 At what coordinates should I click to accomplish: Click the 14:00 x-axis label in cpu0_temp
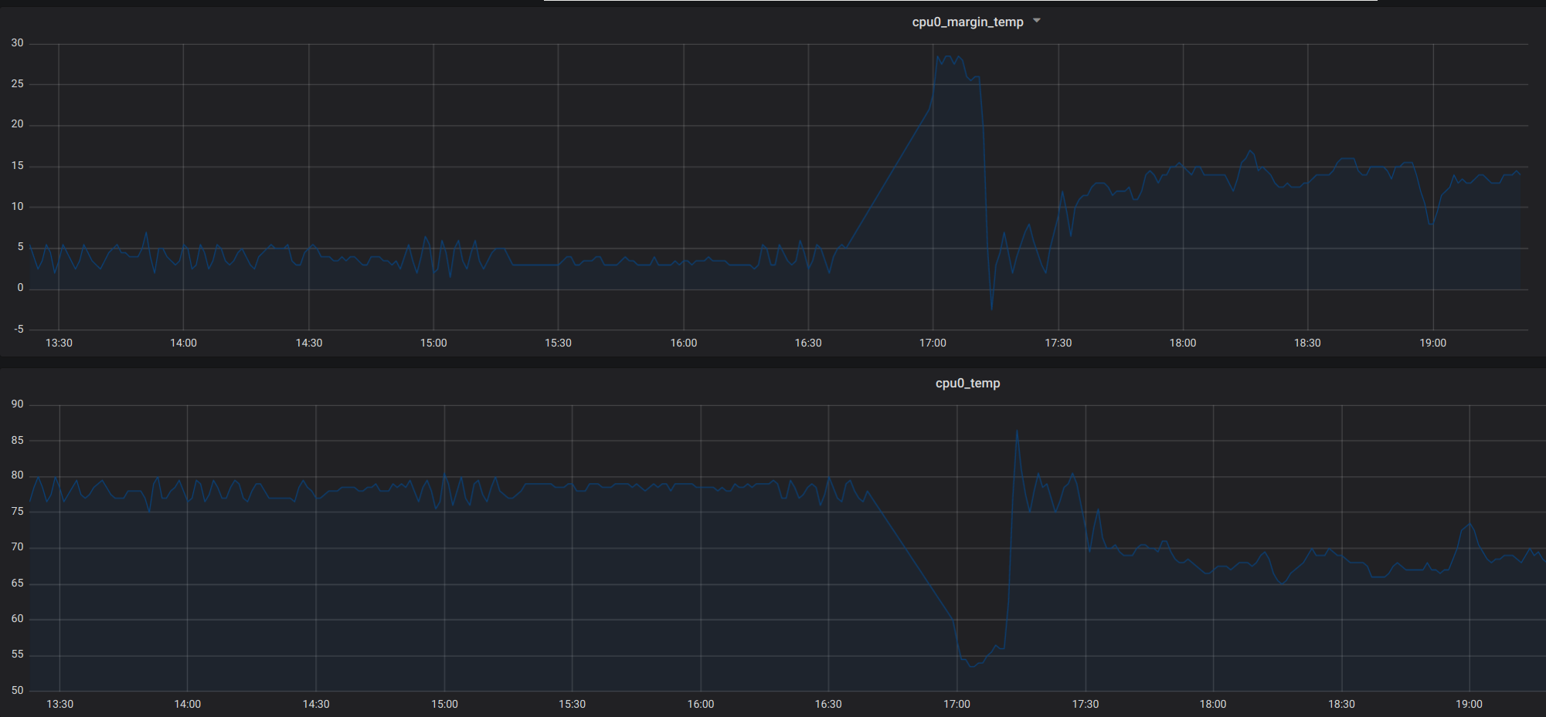coord(187,704)
